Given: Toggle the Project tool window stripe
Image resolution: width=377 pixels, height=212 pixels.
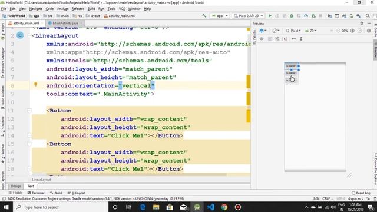Looking at the screenshot, I should [x=3, y=31].
